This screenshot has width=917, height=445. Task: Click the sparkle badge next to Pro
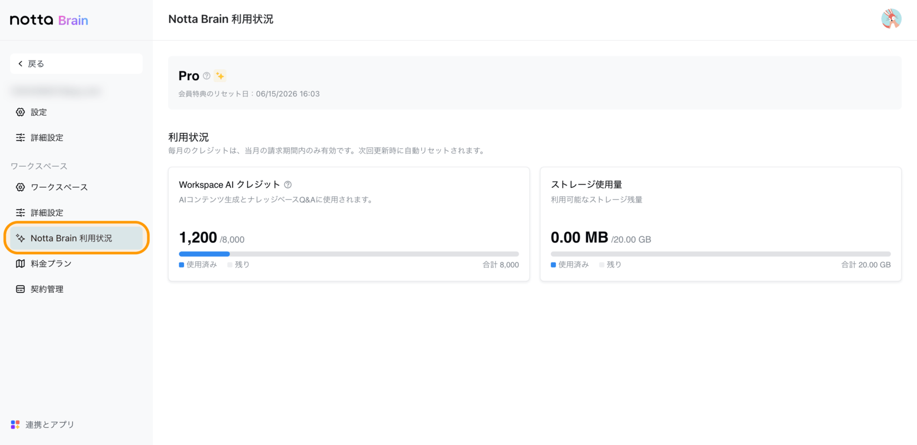[x=220, y=76]
